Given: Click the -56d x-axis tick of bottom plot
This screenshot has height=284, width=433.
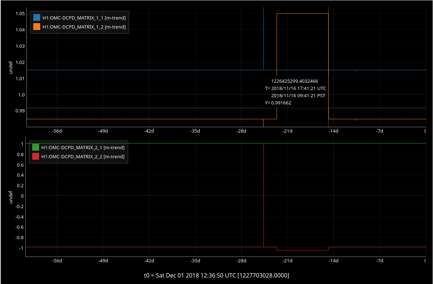Looking at the screenshot, I should (57, 261).
